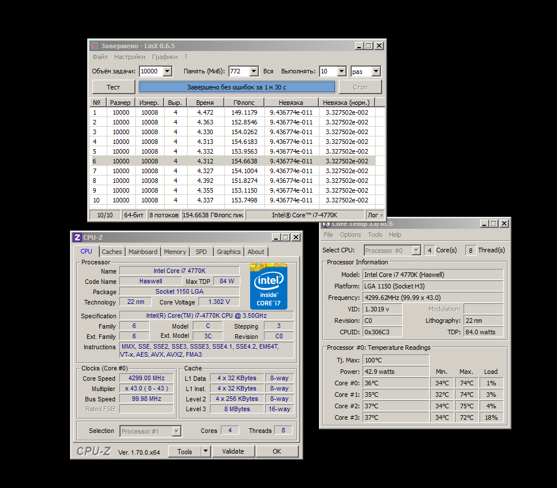Select row 1 with 149.1179 GFlops
The height and width of the screenshot is (488, 557).
[x=233, y=112]
